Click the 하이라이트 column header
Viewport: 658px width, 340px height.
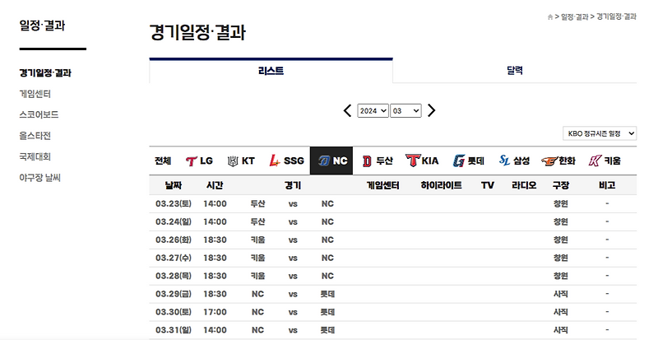[x=442, y=185]
